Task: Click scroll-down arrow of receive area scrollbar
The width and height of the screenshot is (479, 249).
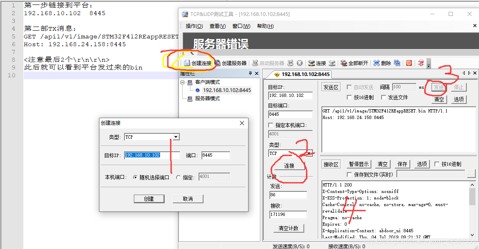Action: tap(472, 235)
